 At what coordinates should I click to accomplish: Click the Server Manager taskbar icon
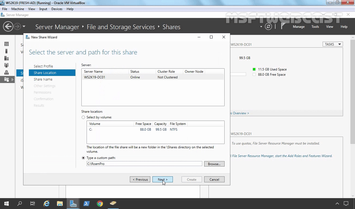[73, 203]
